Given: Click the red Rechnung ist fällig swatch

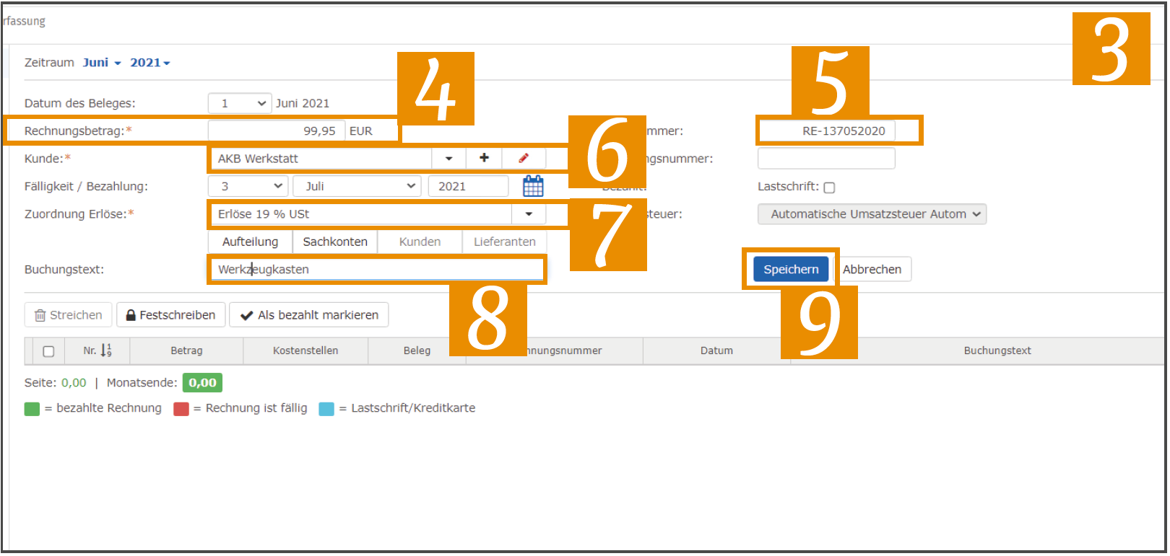Looking at the screenshot, I should (x=181, y=409).
